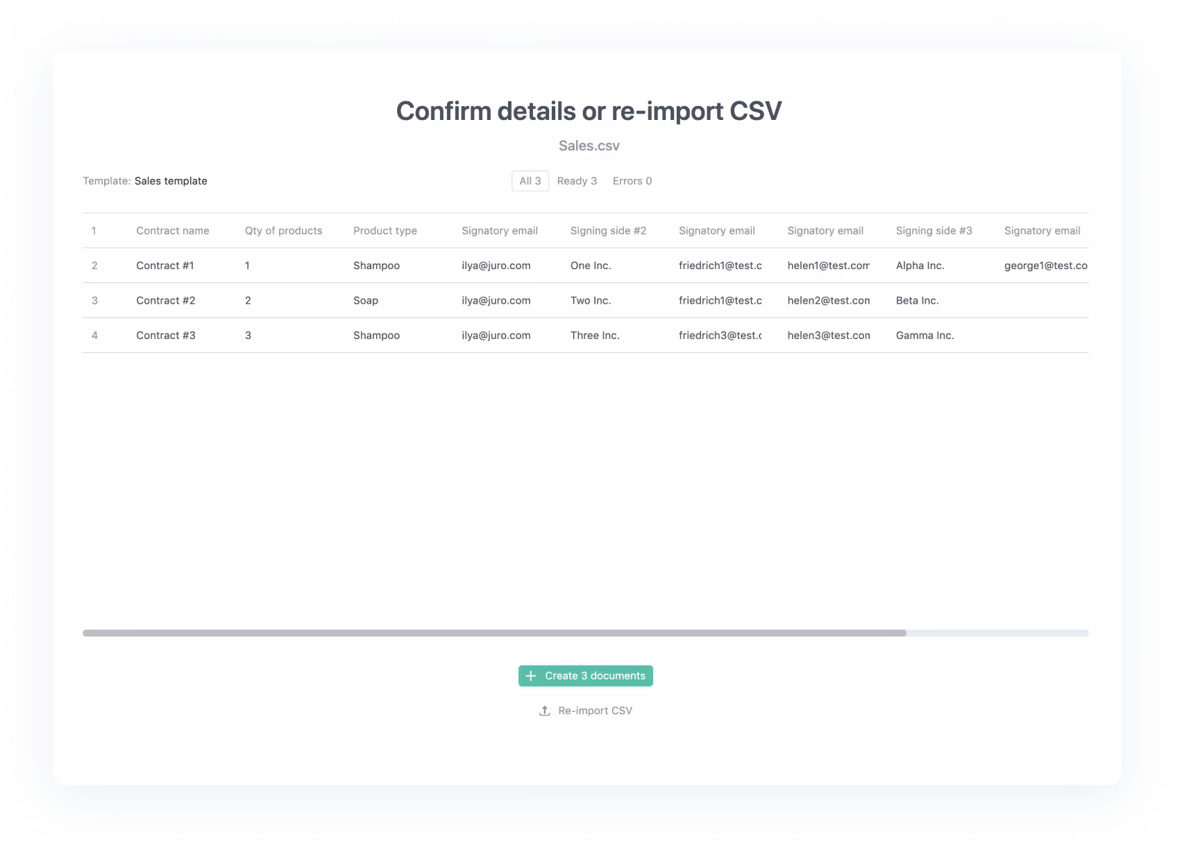
Task: Select Gamma Inc. in Contract #3 row
Action: (x=925, y=335)
